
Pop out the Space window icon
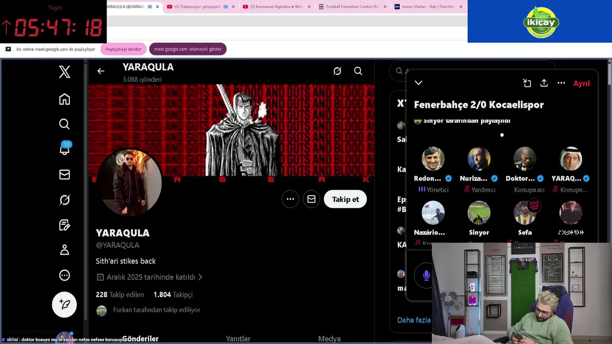tap(527, 83)
